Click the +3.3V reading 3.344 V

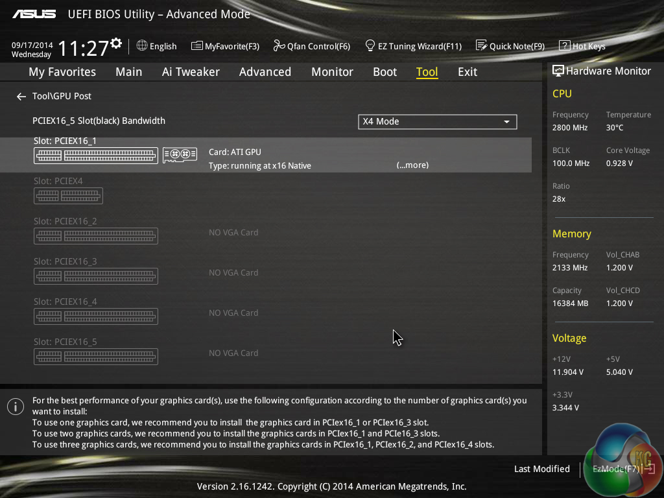565,407
